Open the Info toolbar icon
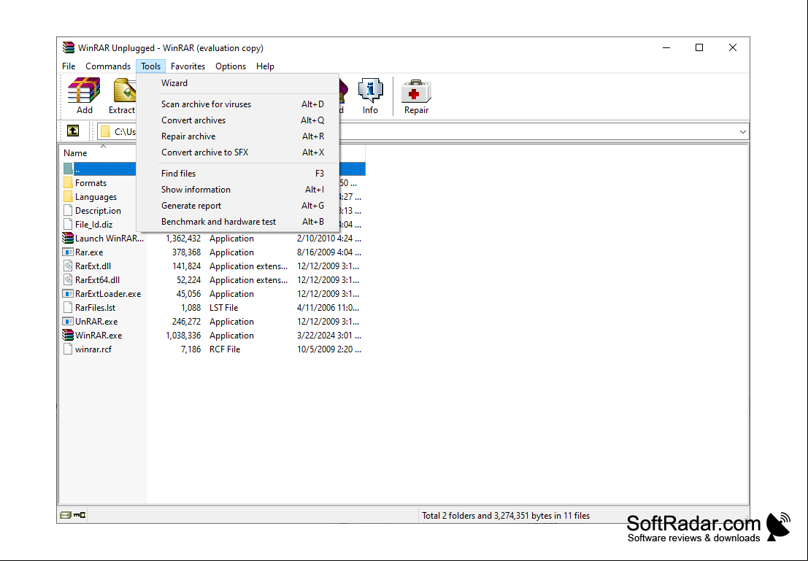 [x=370, y=96]
